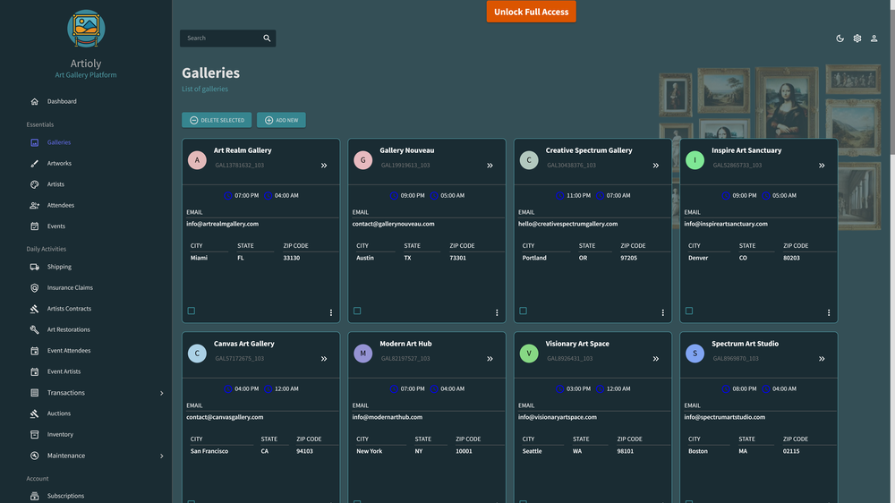
Task: Click the Delete Selected button
Action: pos(217,120)
